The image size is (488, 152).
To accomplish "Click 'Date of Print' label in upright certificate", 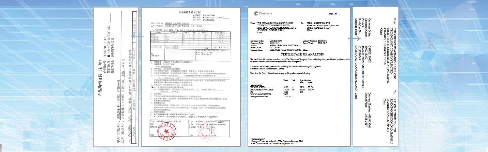I will coord(308,43).
